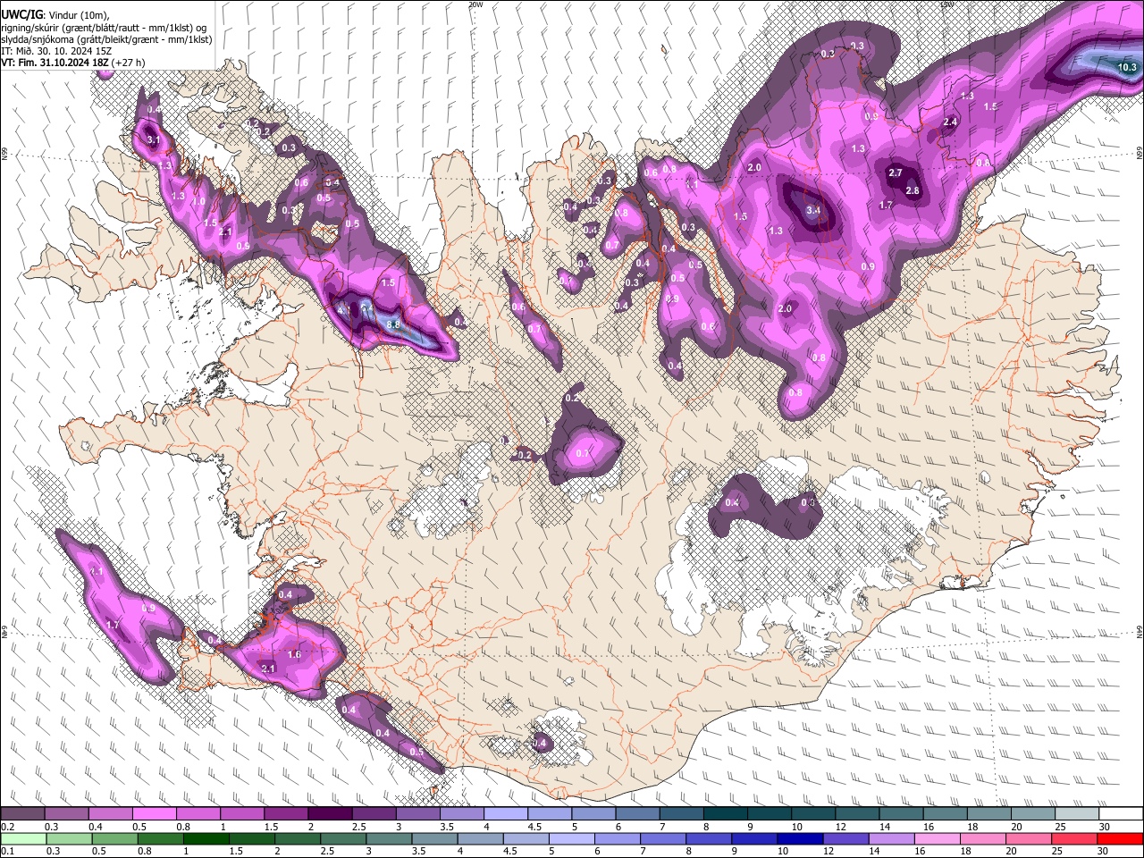
Task: Click the 1.6 value in the southwest
Action: click(294, 655)
